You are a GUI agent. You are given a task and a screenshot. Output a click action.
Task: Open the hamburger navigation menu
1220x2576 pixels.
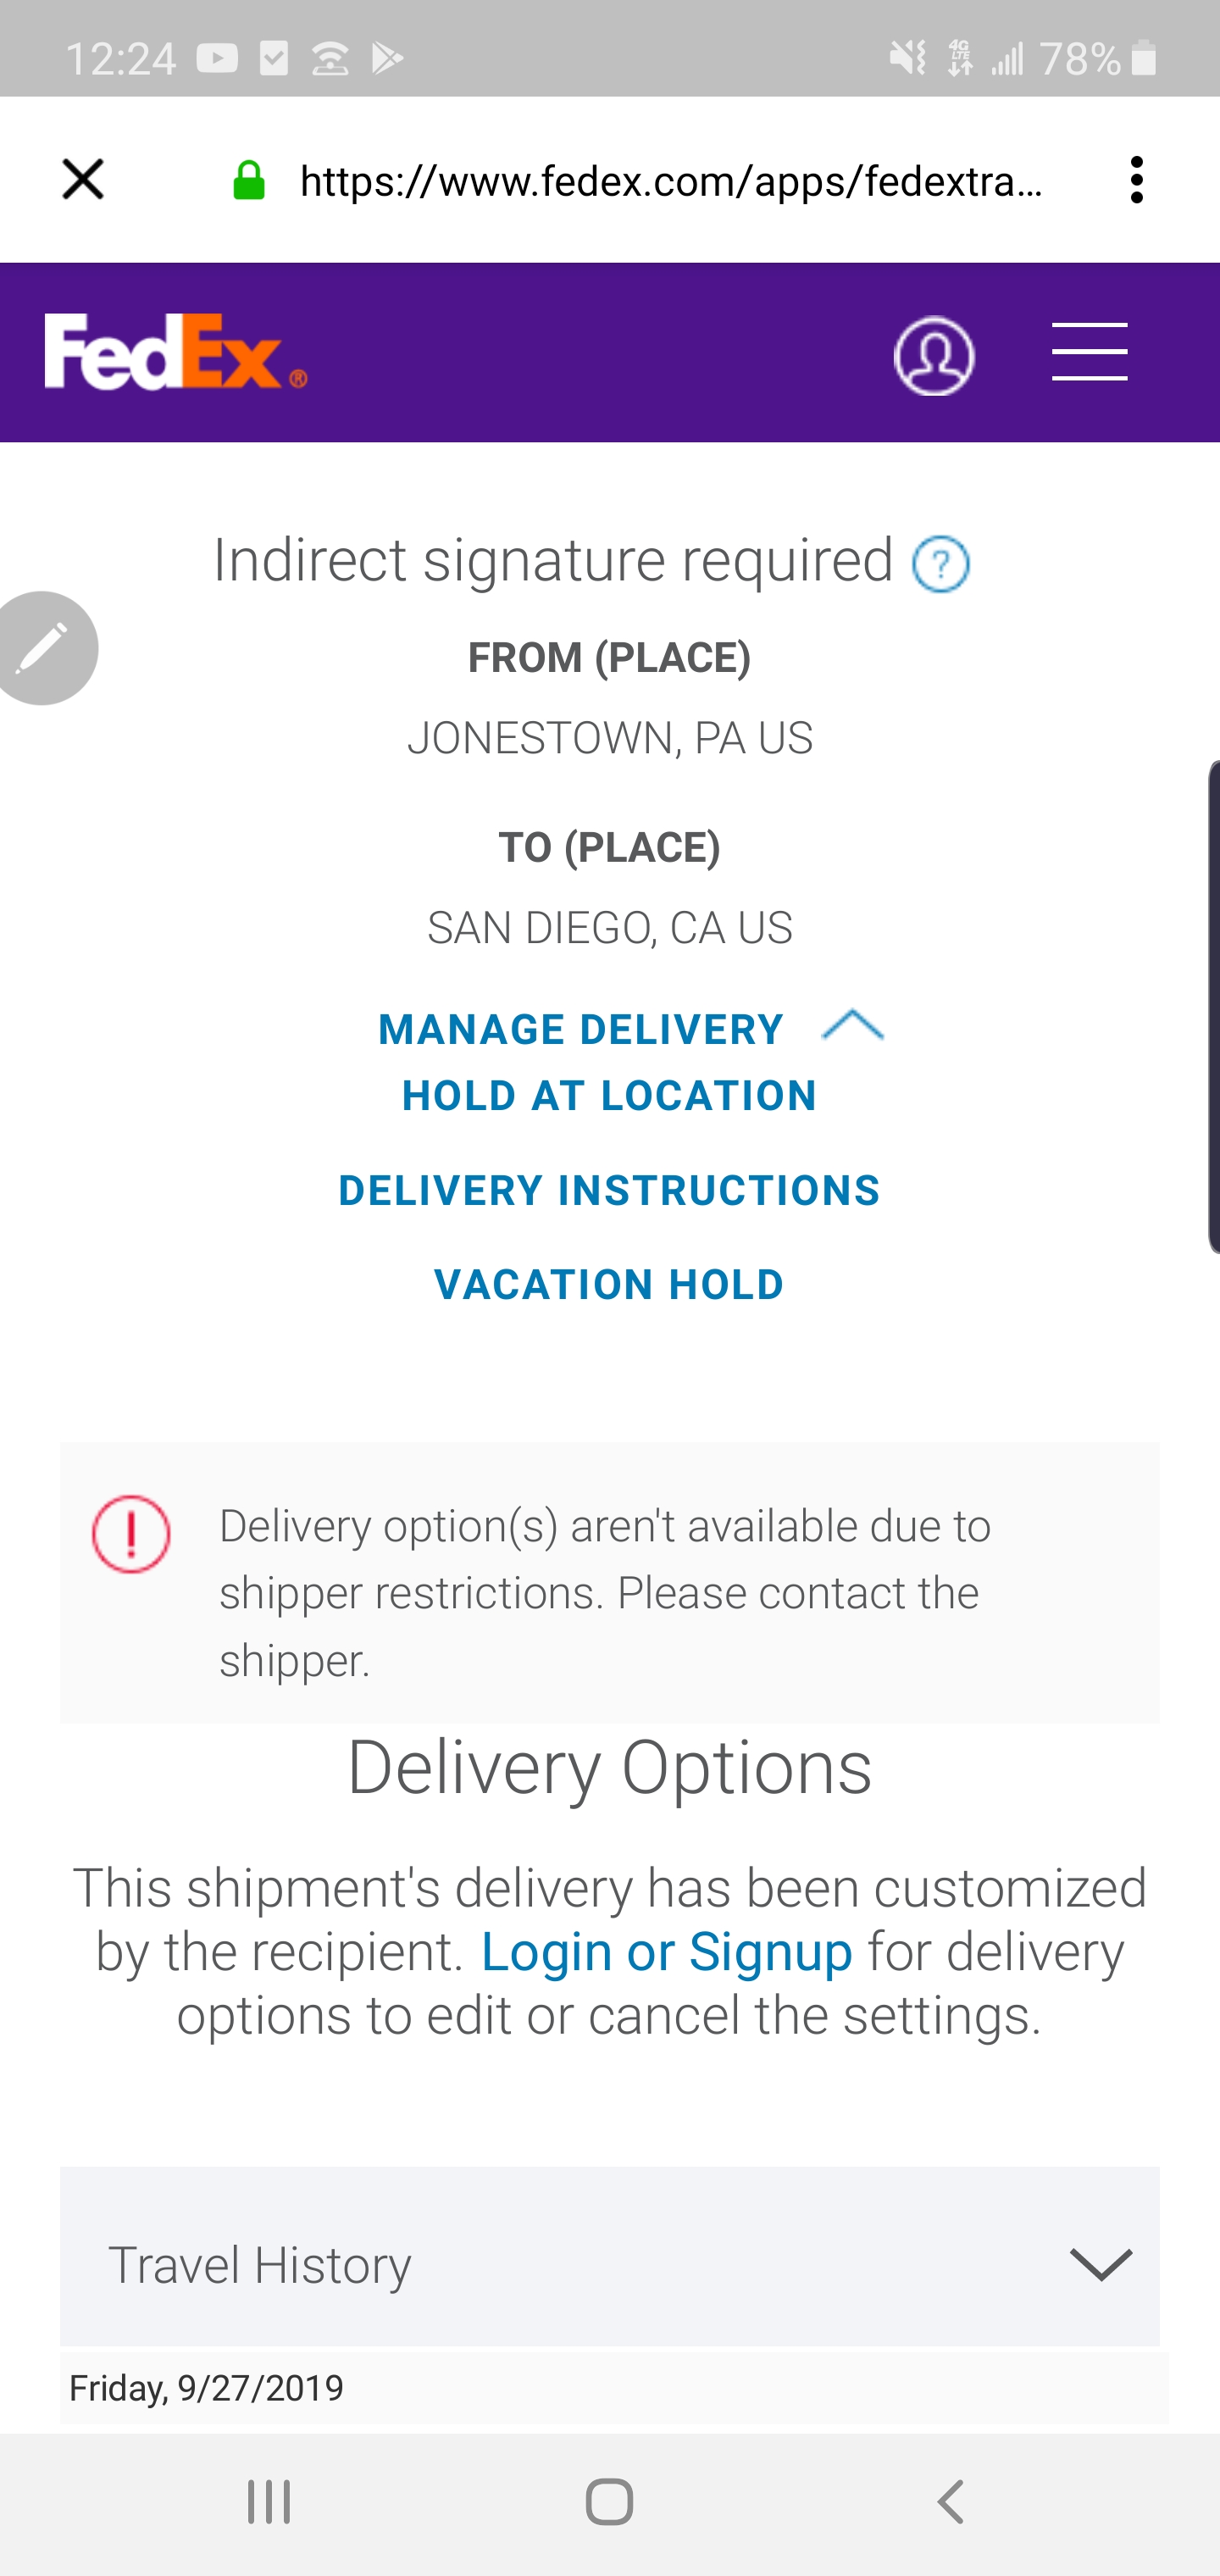pos(1089,352)
